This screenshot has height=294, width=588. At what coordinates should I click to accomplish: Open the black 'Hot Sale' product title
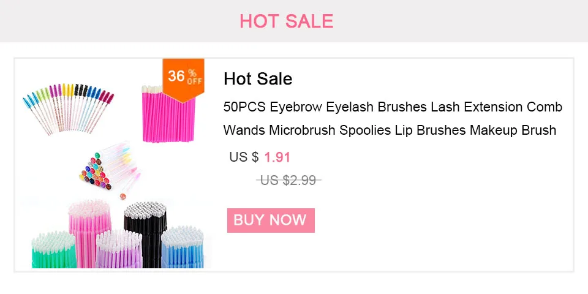pyautogui.click(x=258, y=79)
